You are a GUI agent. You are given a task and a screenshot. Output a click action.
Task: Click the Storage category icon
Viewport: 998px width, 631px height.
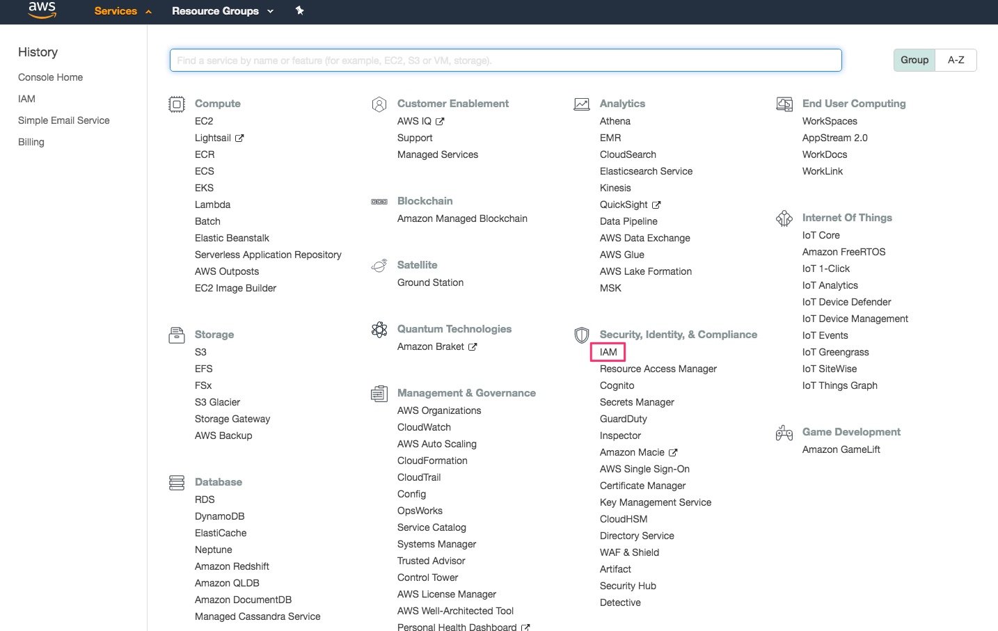(177, 334)
